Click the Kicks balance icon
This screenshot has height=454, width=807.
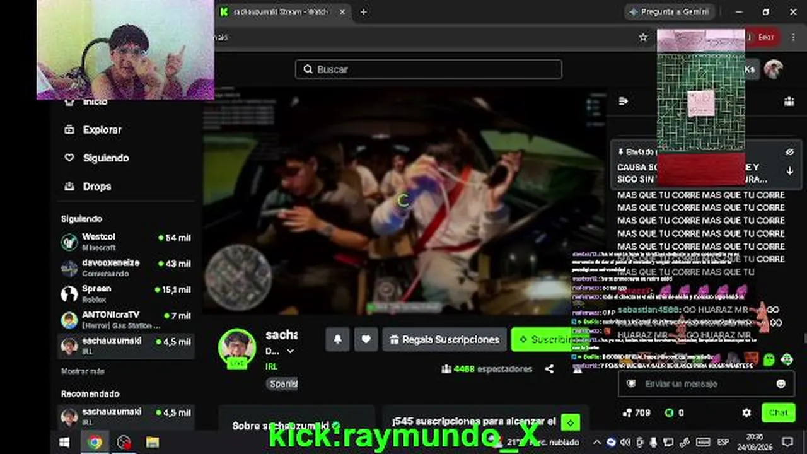click(x=669, y=413)
